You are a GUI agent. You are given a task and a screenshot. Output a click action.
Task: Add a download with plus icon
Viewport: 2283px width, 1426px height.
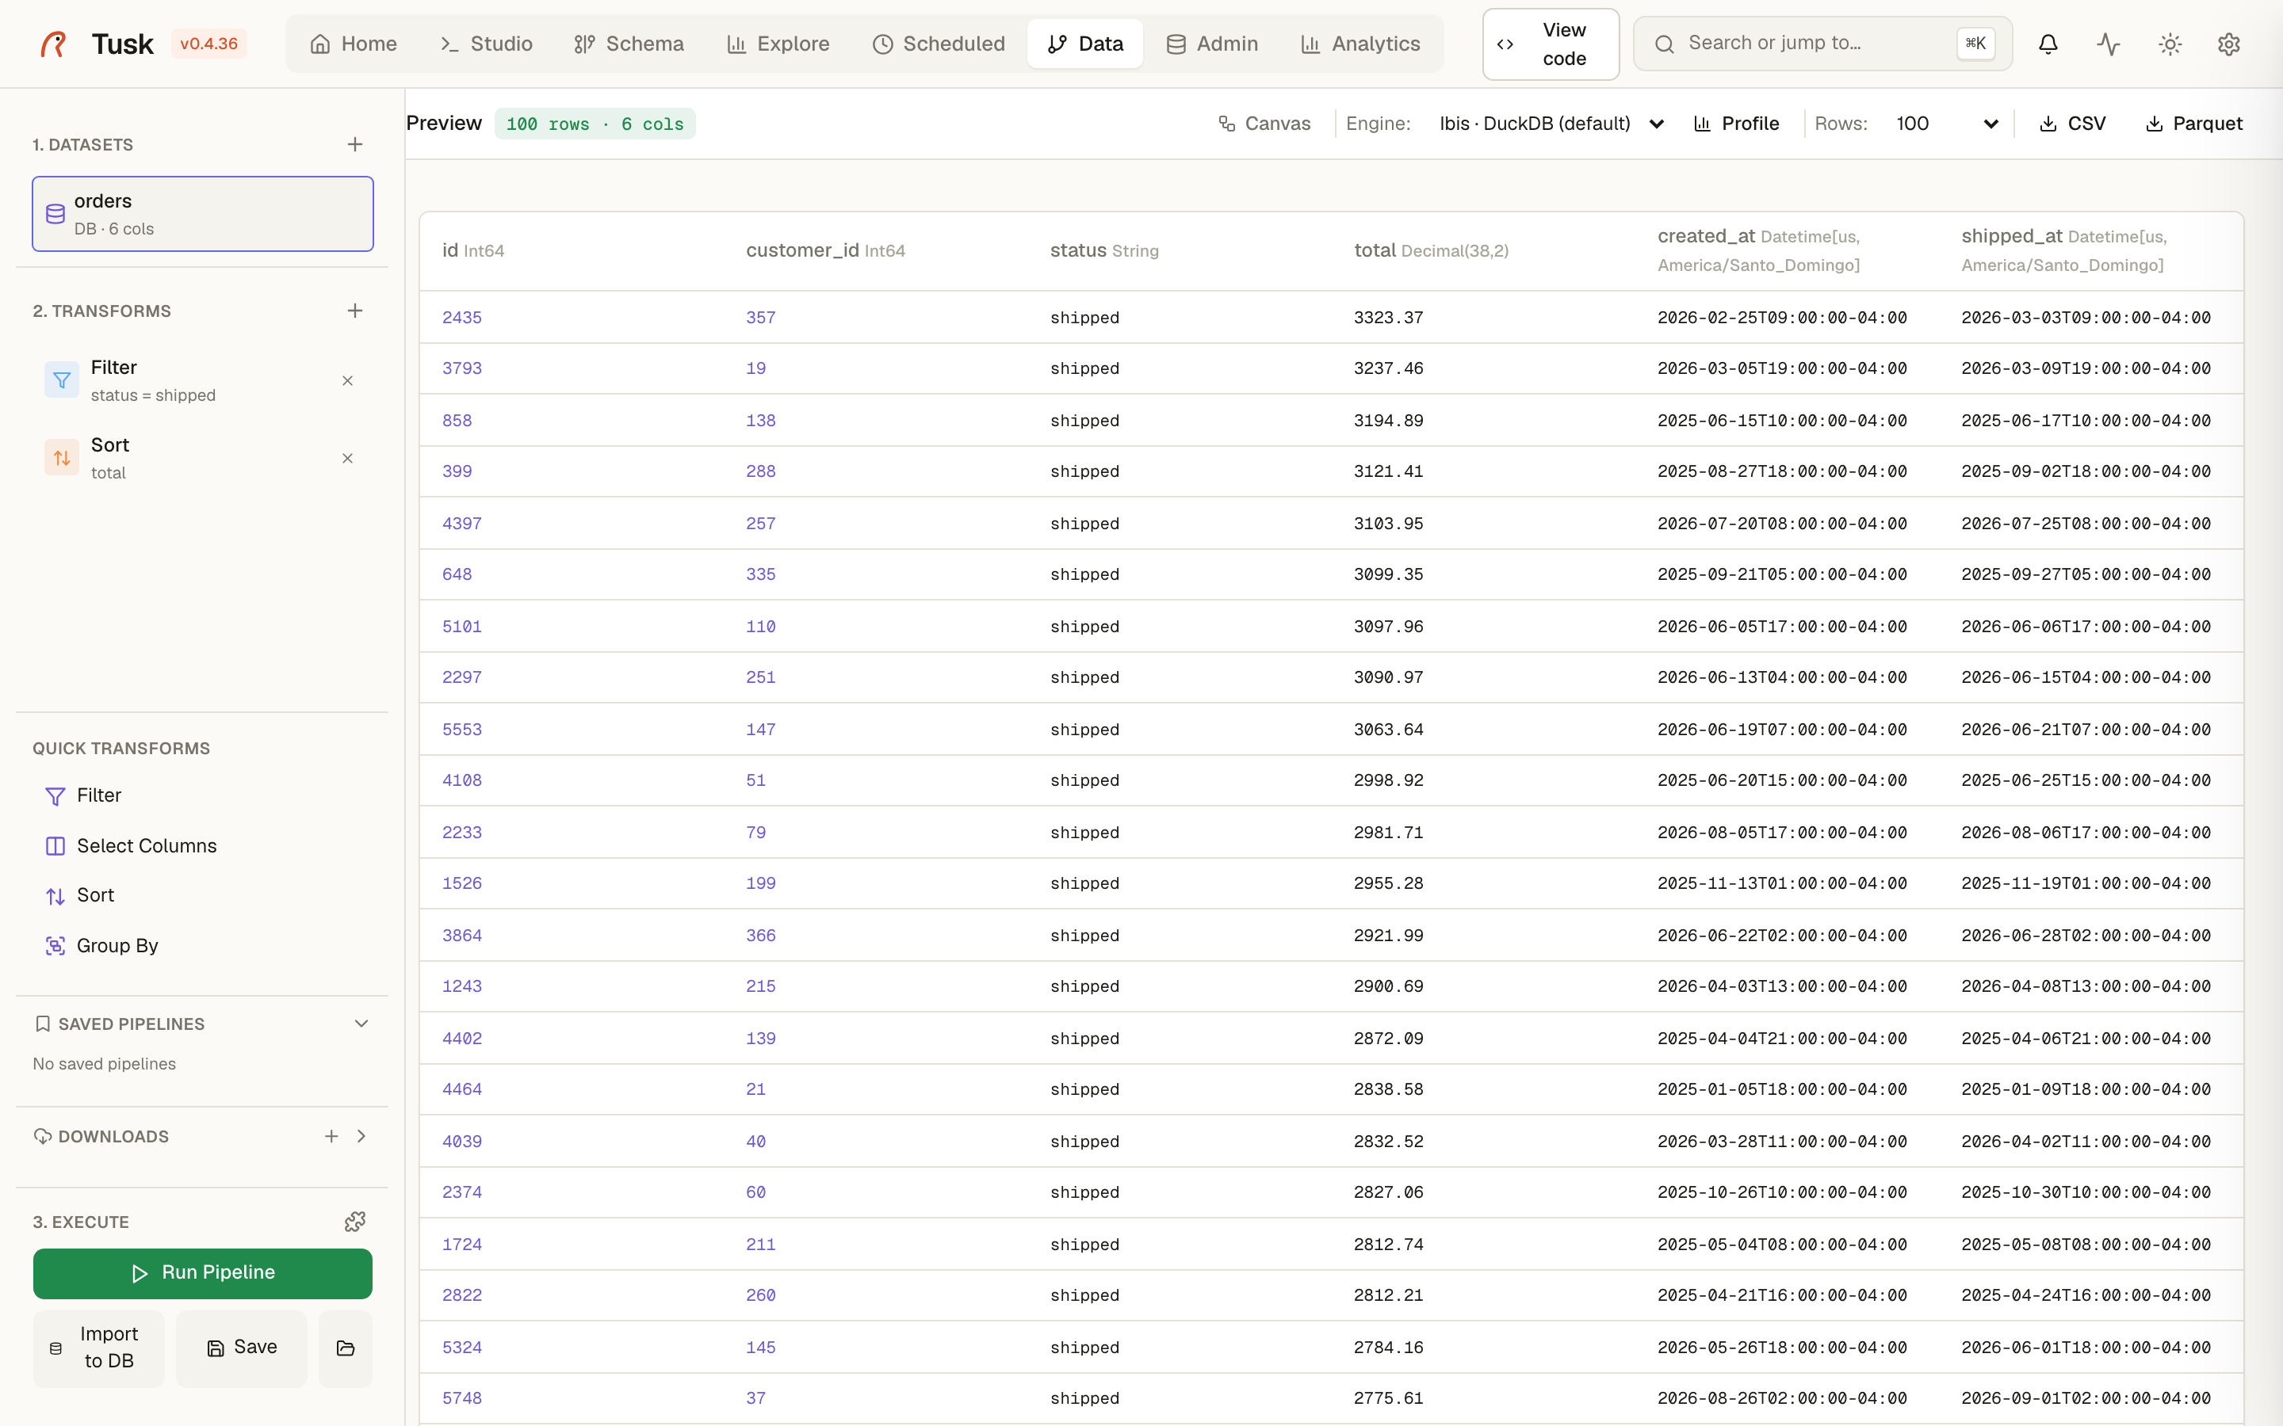click(331, 1137)
